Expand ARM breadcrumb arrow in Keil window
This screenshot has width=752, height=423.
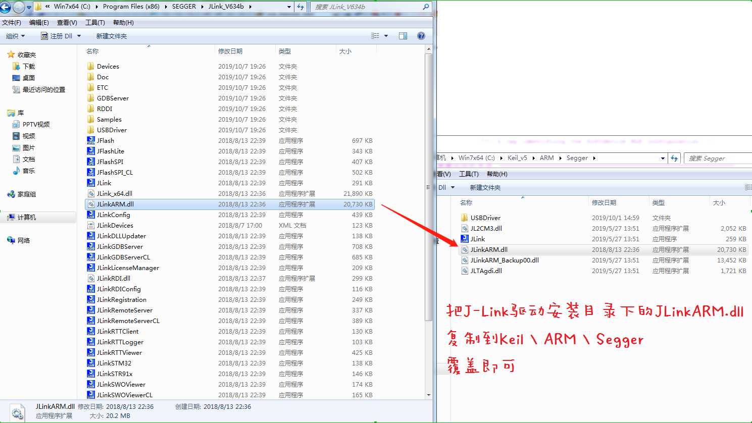click(560, 158)
